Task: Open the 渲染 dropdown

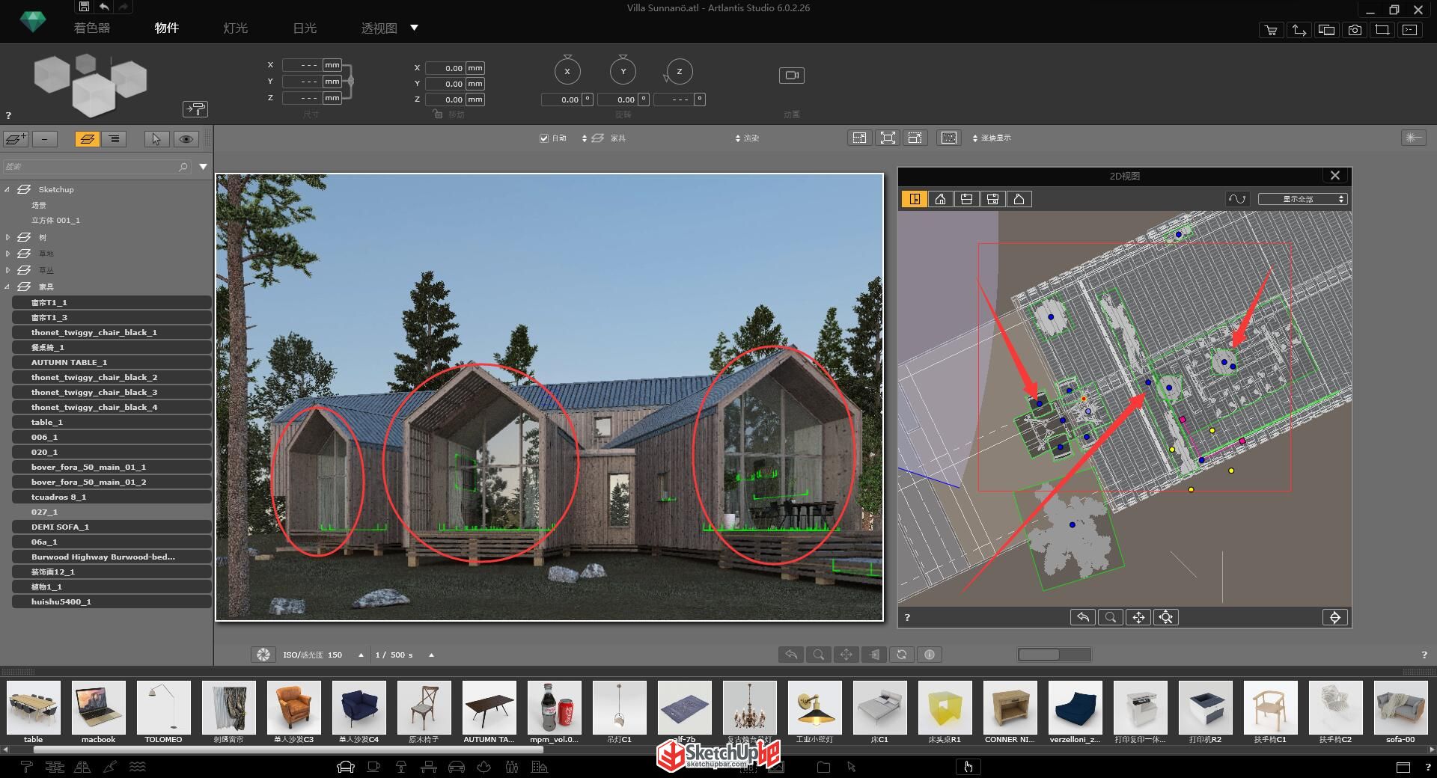Action: [747, 138]
